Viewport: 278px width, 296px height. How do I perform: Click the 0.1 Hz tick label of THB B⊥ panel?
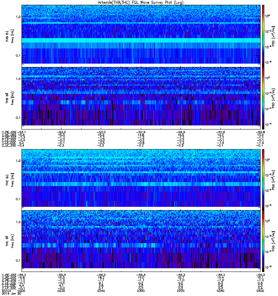coord(18,56)
